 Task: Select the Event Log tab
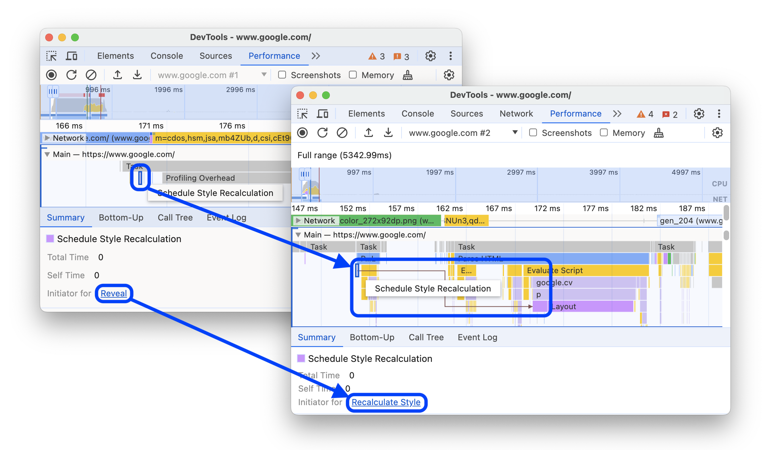click(477, 337)
